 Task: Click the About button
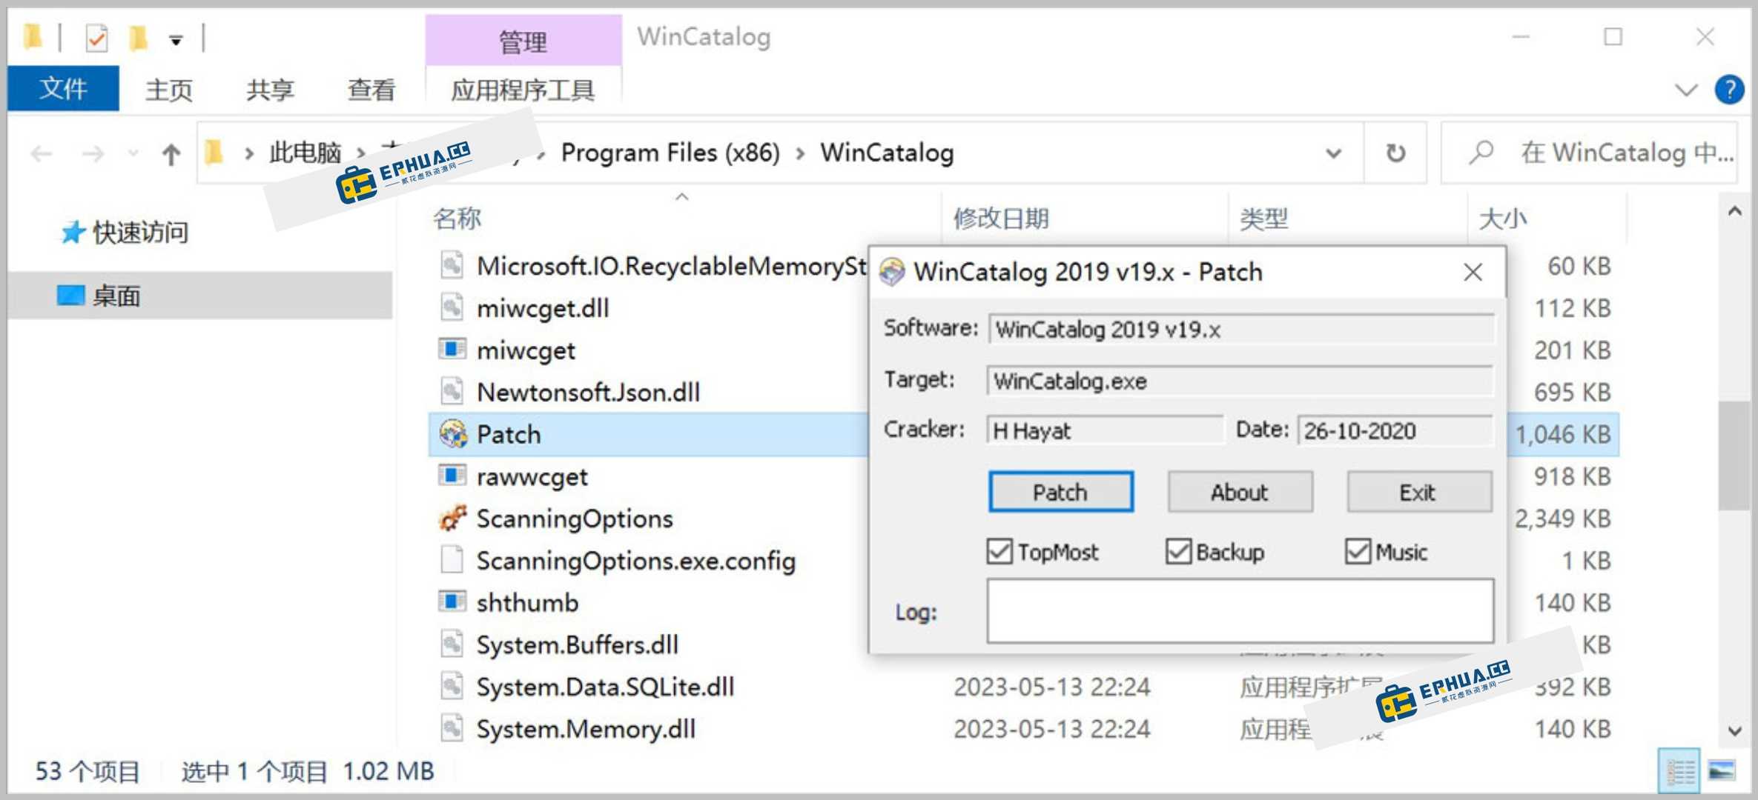click(x=1239, y=491)
